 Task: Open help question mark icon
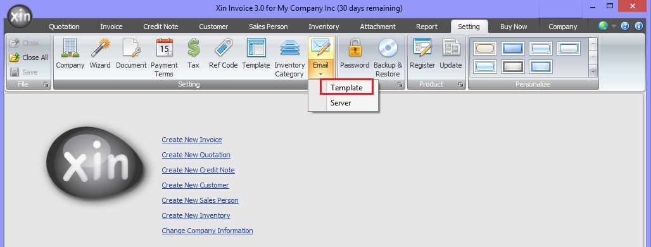tap(625, 26)
